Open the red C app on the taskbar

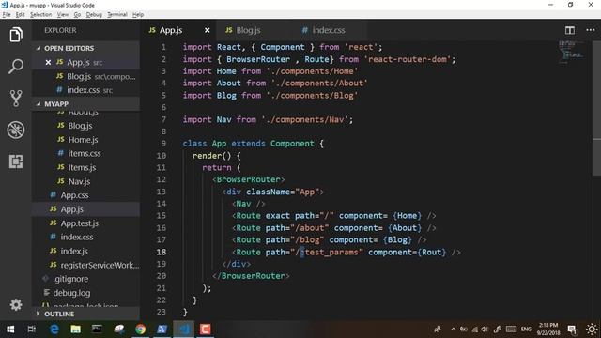(x=205, y=330)
